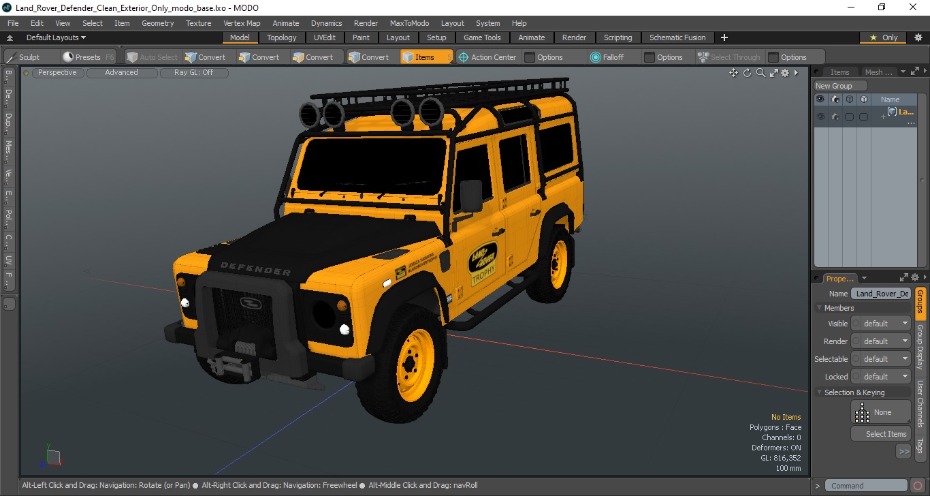Click the Advanced shading button
Viewport: 930px width, 496px height.
pyautogui.click(x=121, y=73)
